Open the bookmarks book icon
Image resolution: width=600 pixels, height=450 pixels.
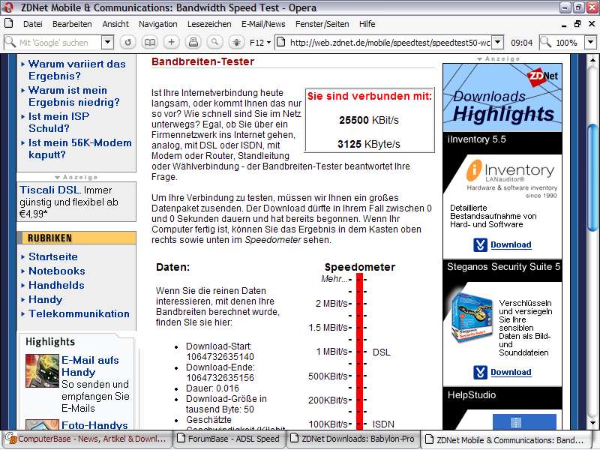(149, 42)
